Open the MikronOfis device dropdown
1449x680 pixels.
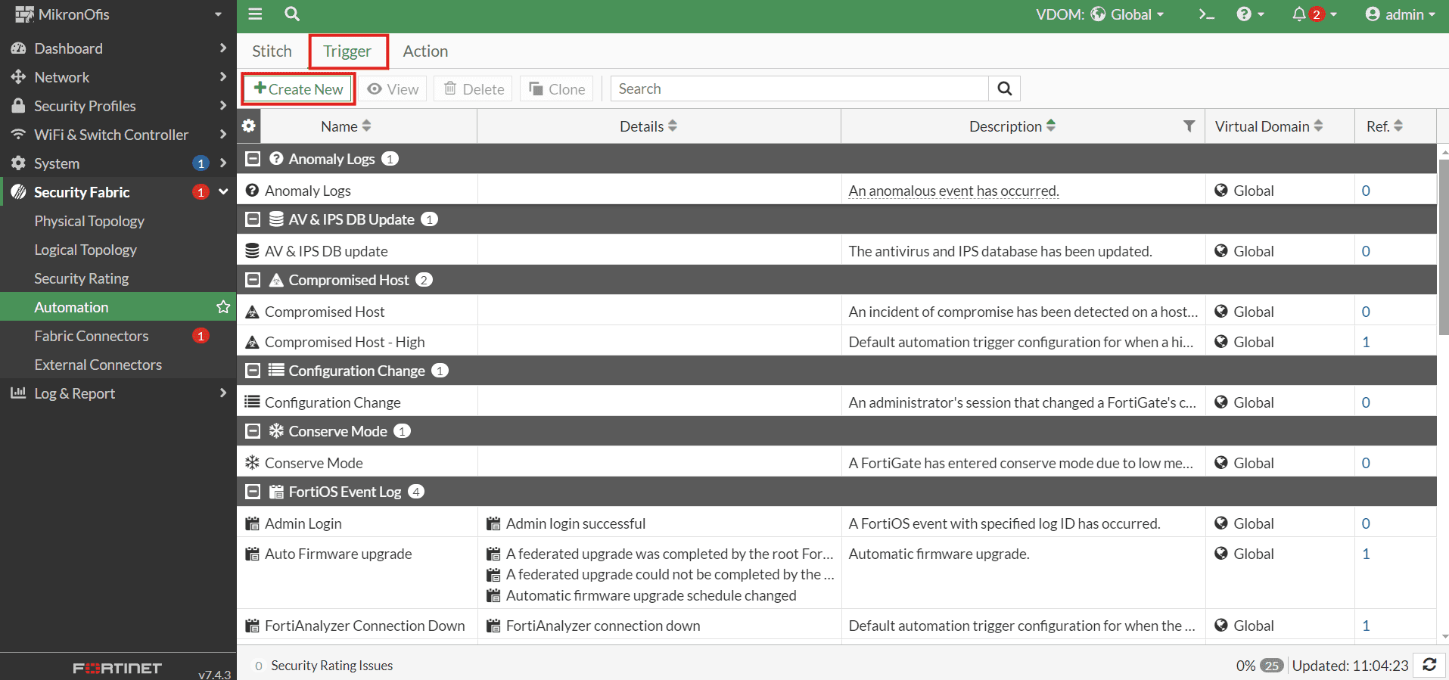(118, 14)
